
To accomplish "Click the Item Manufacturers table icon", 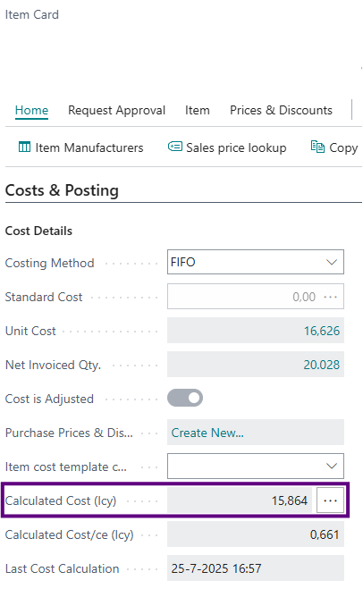I will (24, 147).
